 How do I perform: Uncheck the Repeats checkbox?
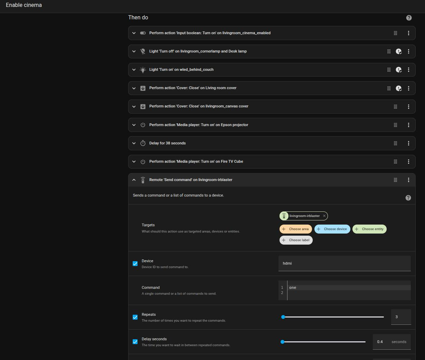point(135,317)
